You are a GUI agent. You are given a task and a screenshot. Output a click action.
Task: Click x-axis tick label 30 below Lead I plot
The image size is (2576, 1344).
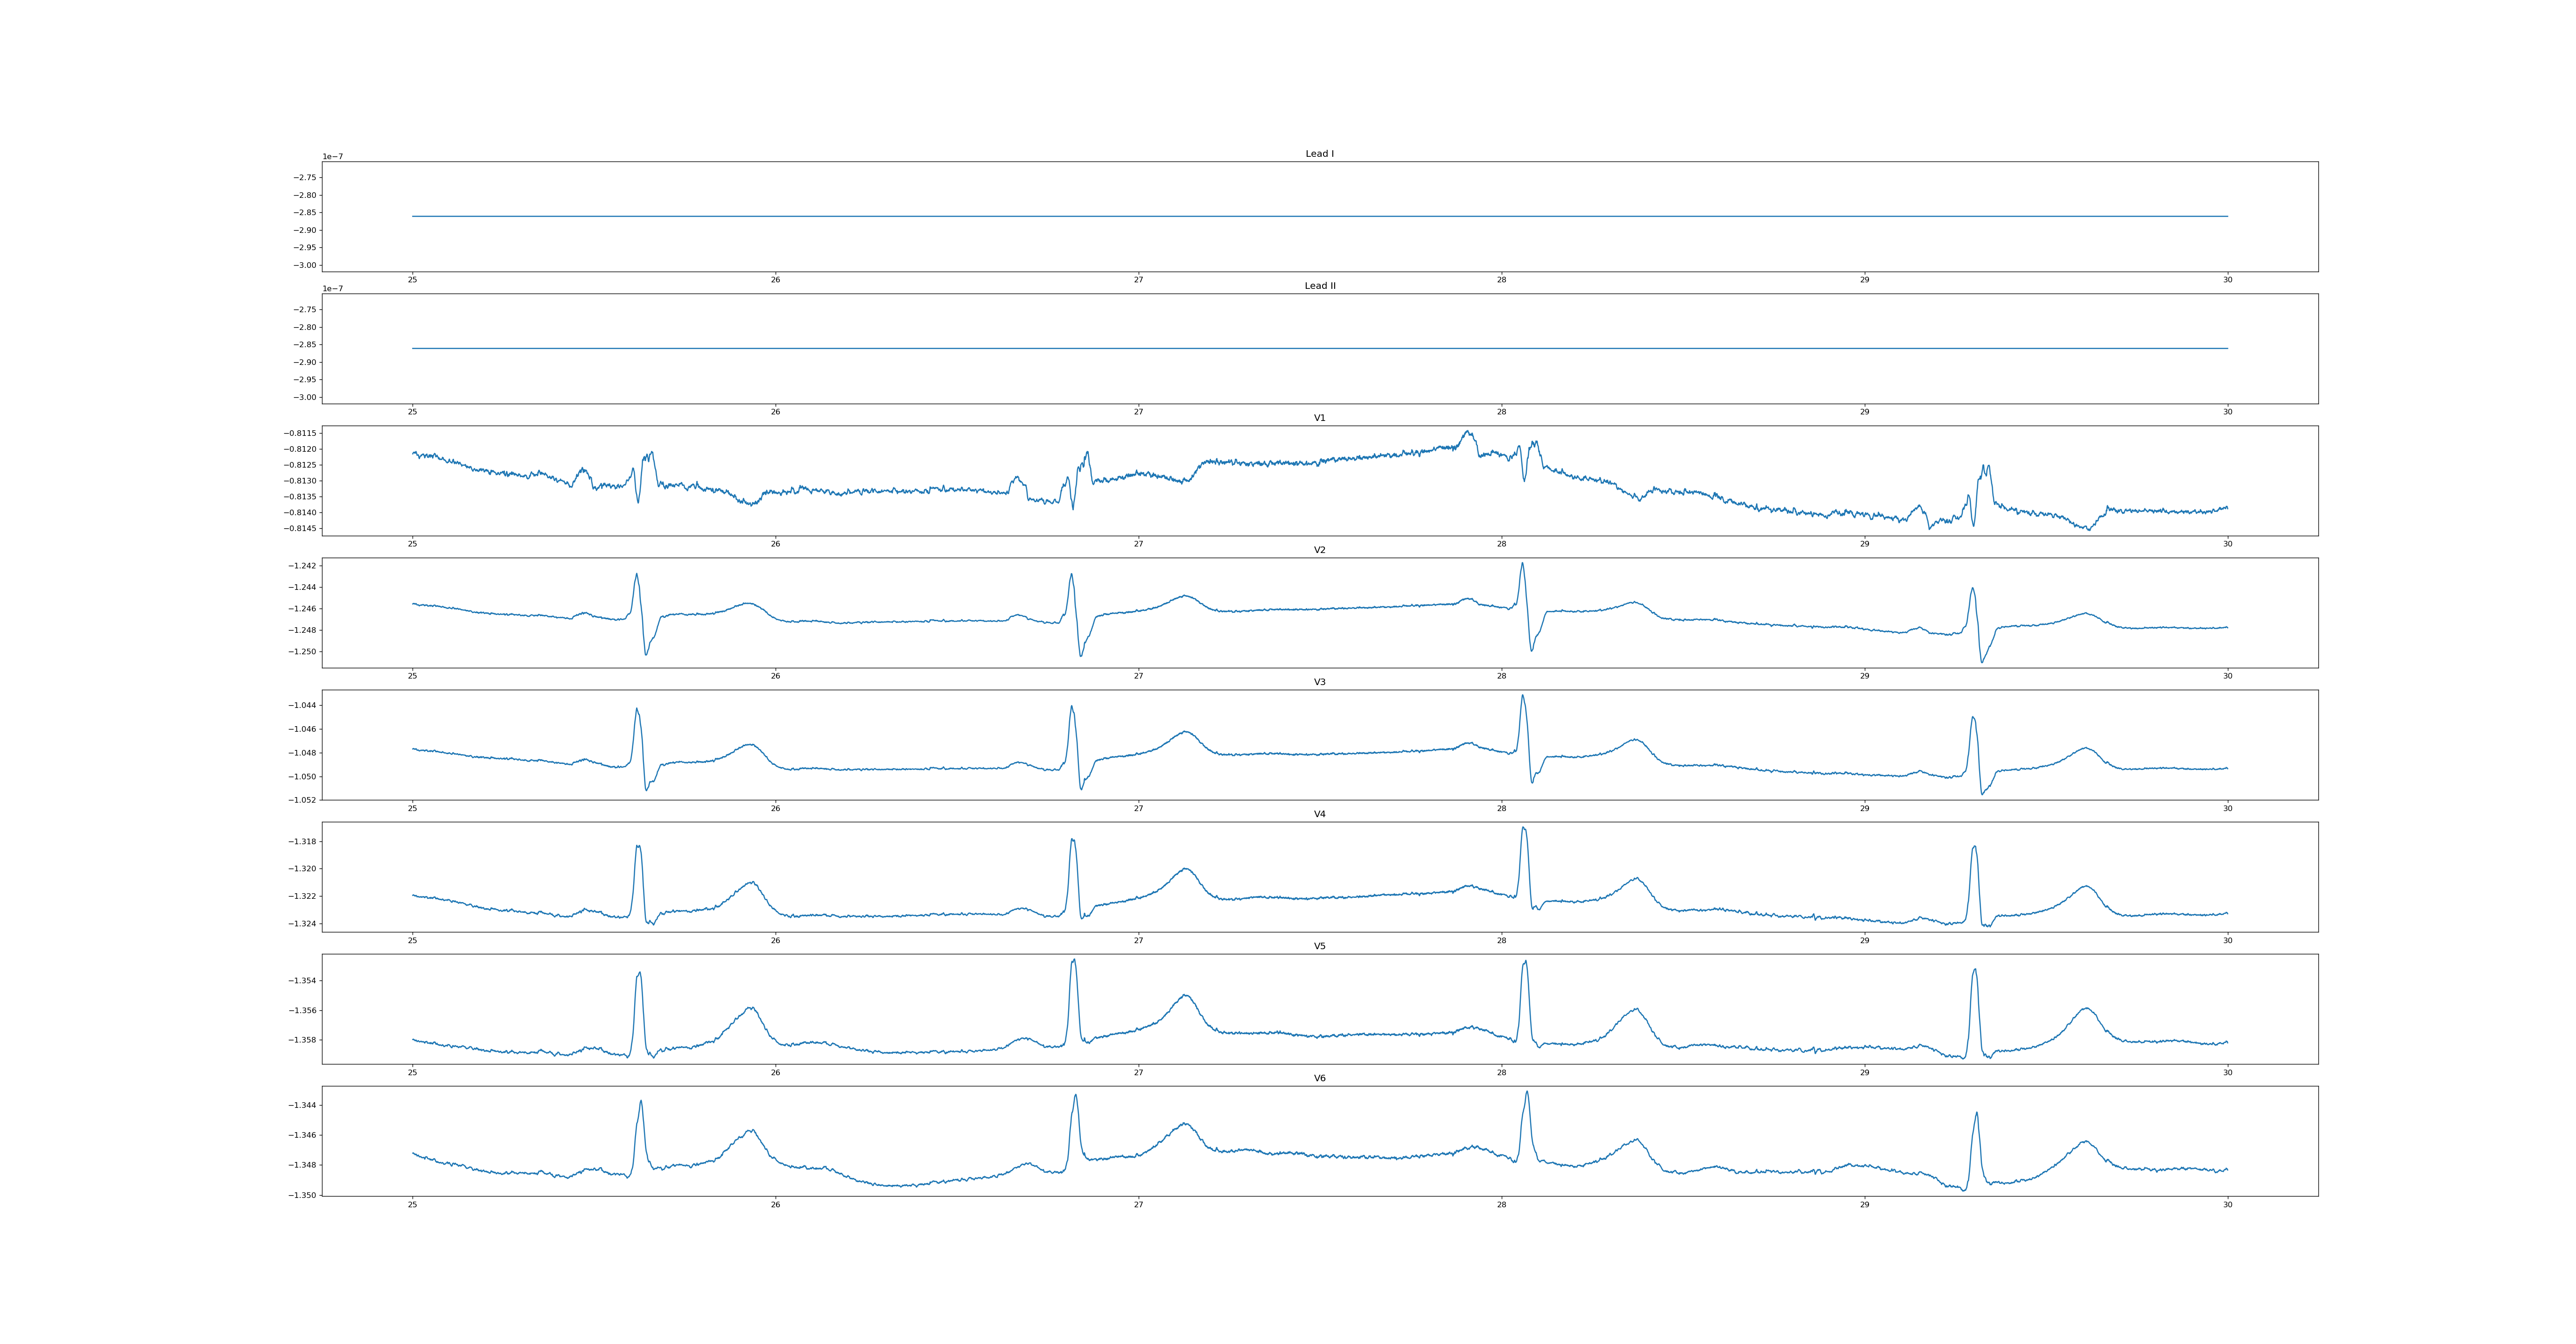point(2227,280)
